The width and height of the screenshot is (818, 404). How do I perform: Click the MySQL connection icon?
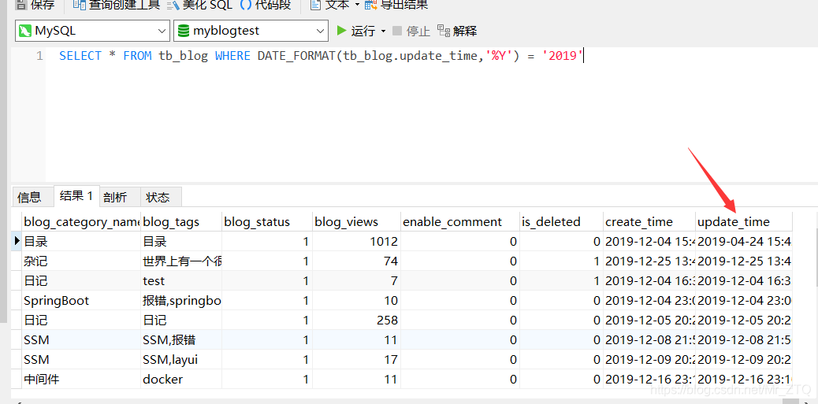point(25,31)
